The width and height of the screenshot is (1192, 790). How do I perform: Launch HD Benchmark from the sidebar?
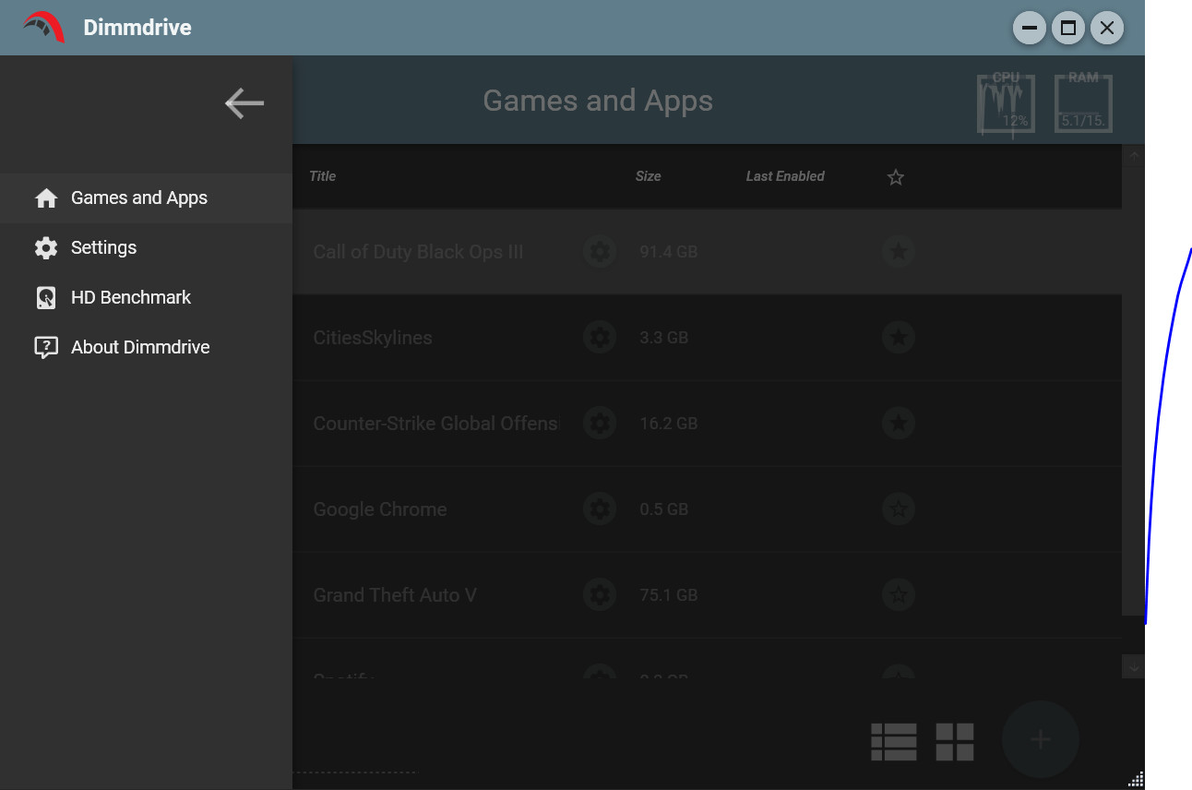(44, 297)
